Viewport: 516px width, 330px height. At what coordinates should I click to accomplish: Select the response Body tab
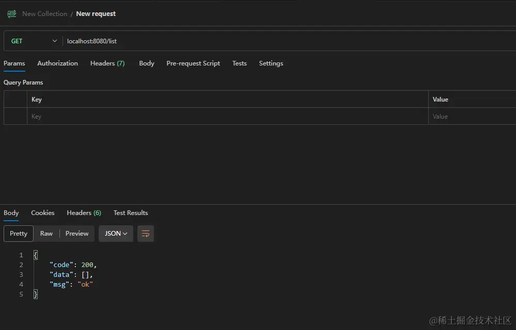pyautogui.click(x=11, y=213)
